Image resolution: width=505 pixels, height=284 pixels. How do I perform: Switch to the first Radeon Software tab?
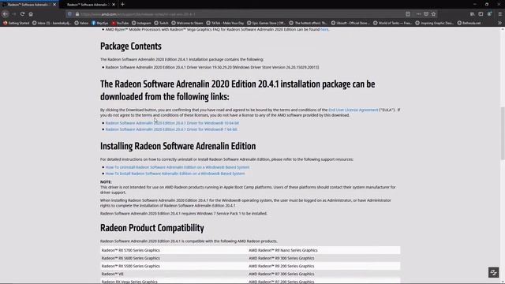click(29, 5)
